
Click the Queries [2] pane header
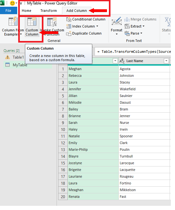[x=11, y=51]
